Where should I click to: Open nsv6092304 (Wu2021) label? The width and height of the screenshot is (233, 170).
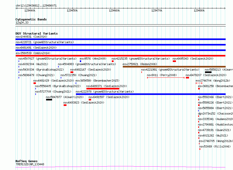[33, 64]
